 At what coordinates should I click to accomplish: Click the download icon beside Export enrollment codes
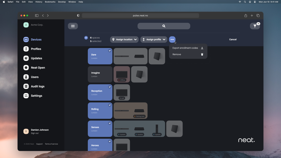(202, 48)
